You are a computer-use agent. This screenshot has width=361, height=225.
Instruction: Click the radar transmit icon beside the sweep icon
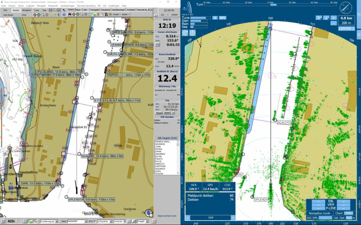192,33
